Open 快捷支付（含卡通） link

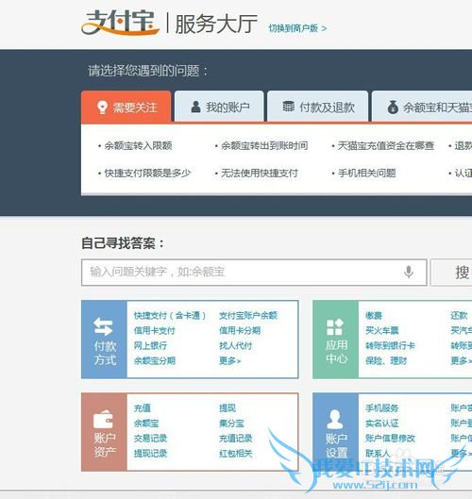pos(170,316)
